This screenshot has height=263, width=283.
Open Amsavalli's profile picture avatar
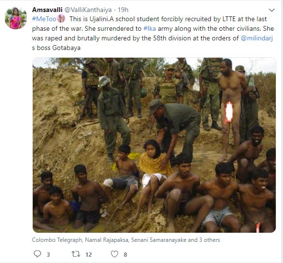point(16,18)
